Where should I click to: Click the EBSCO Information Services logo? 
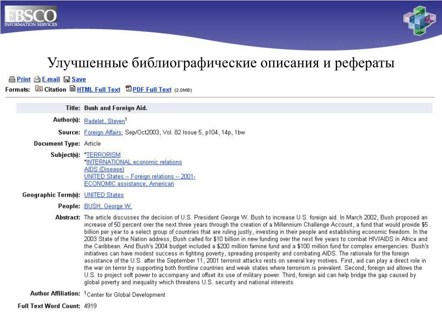point(31,17)
